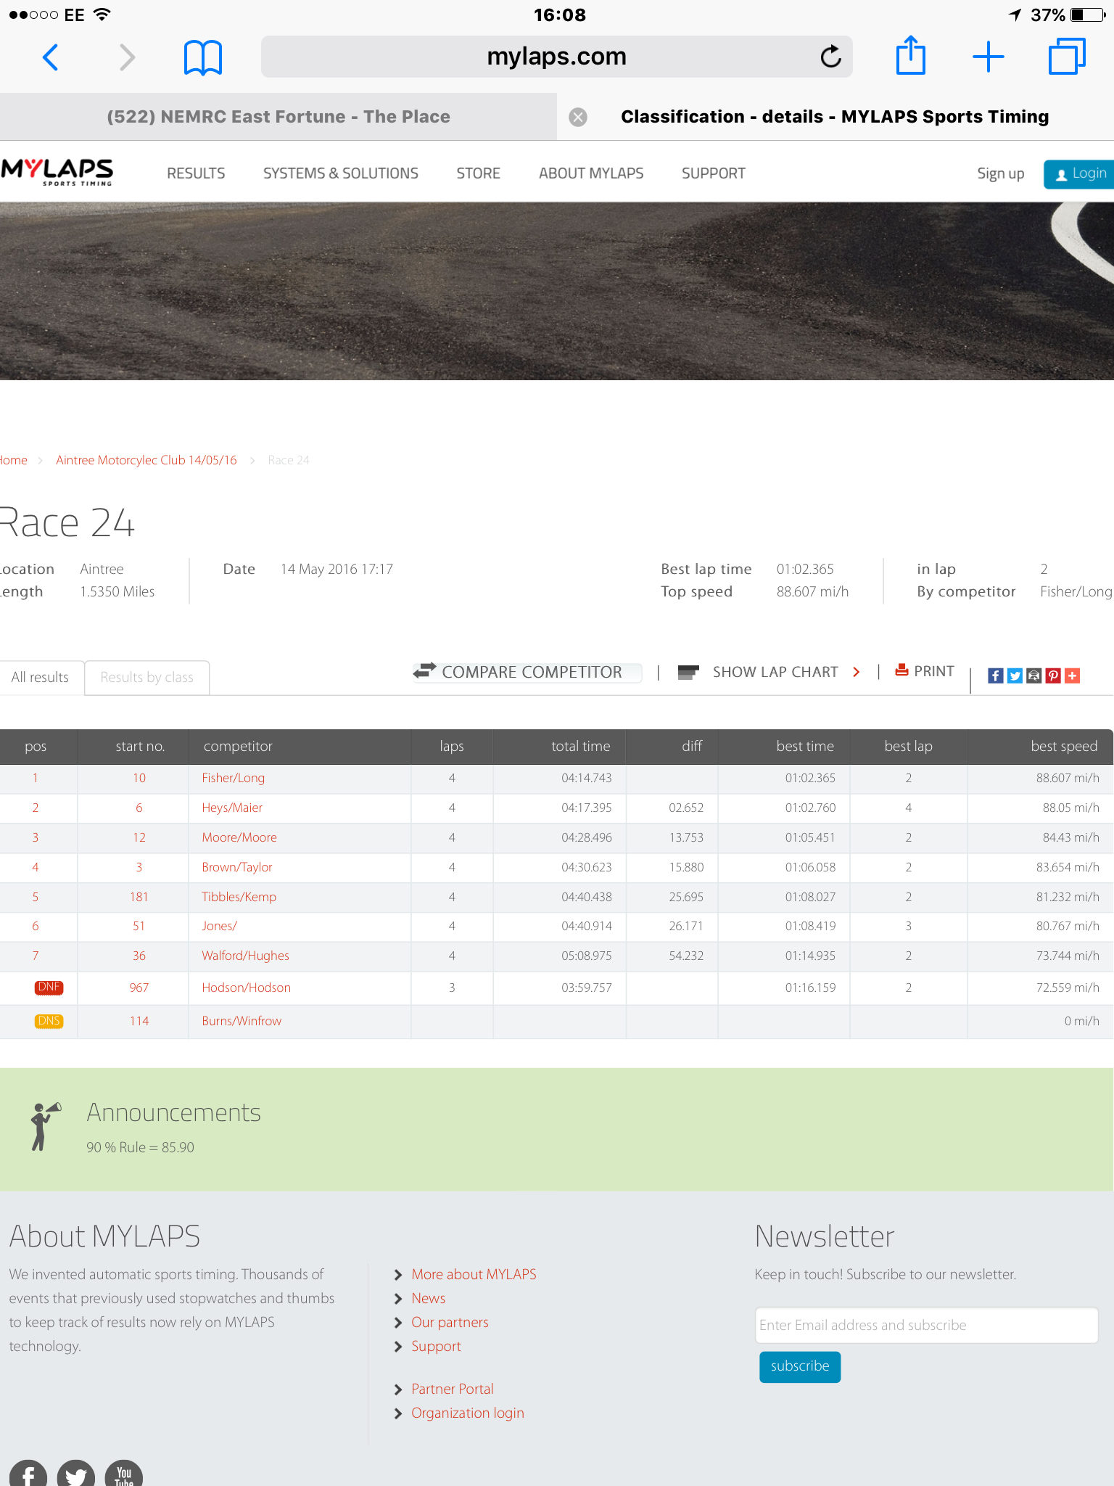Switch to the NEMRC East Fortune tab
The image size is (1114, 1486).
pos(278,117)
